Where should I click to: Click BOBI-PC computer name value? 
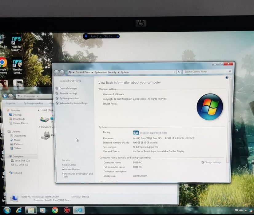click(137, 162)
